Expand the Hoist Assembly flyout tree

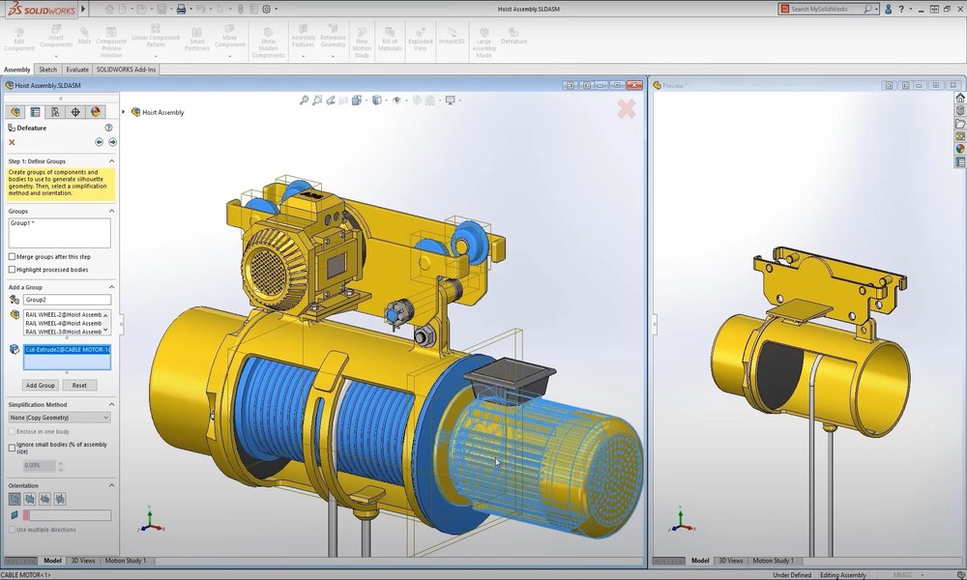pos(124,112)
